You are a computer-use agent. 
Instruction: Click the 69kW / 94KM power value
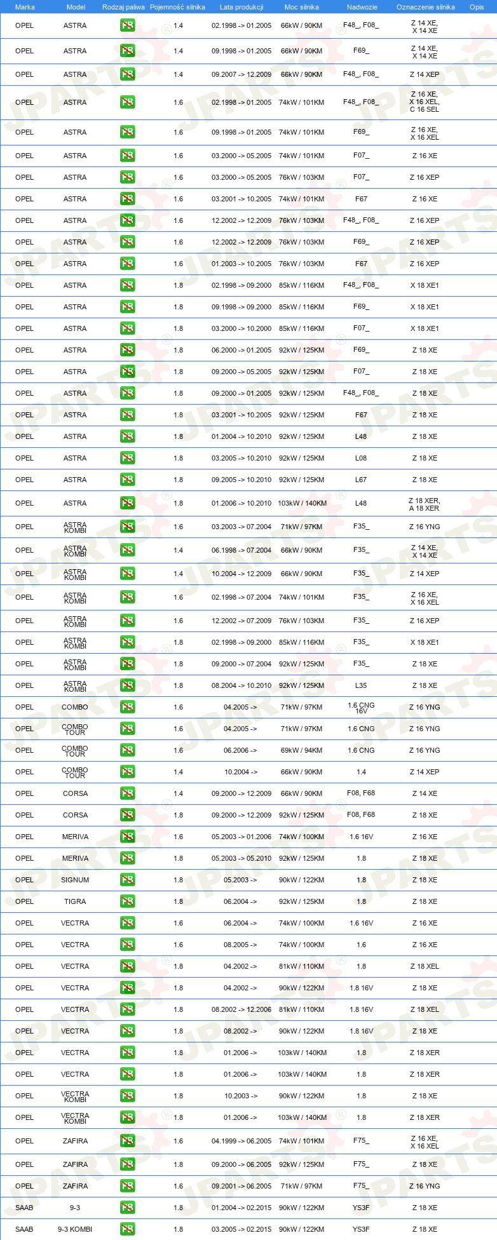pos(301,750)
